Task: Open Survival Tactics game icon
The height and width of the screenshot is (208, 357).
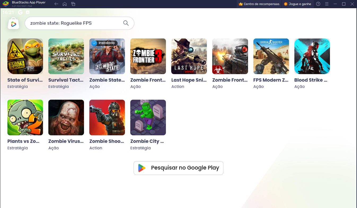Action: click(x=66, y=56)
